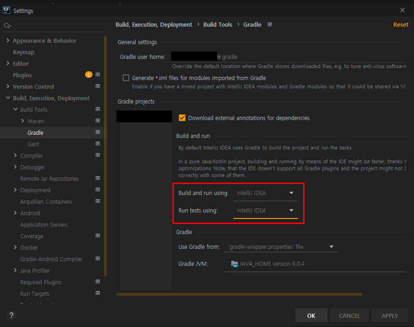Image resolution: width=414 pixels, height=327 pixels.
Task: Expand the Maven node
Action: [23, 121]
